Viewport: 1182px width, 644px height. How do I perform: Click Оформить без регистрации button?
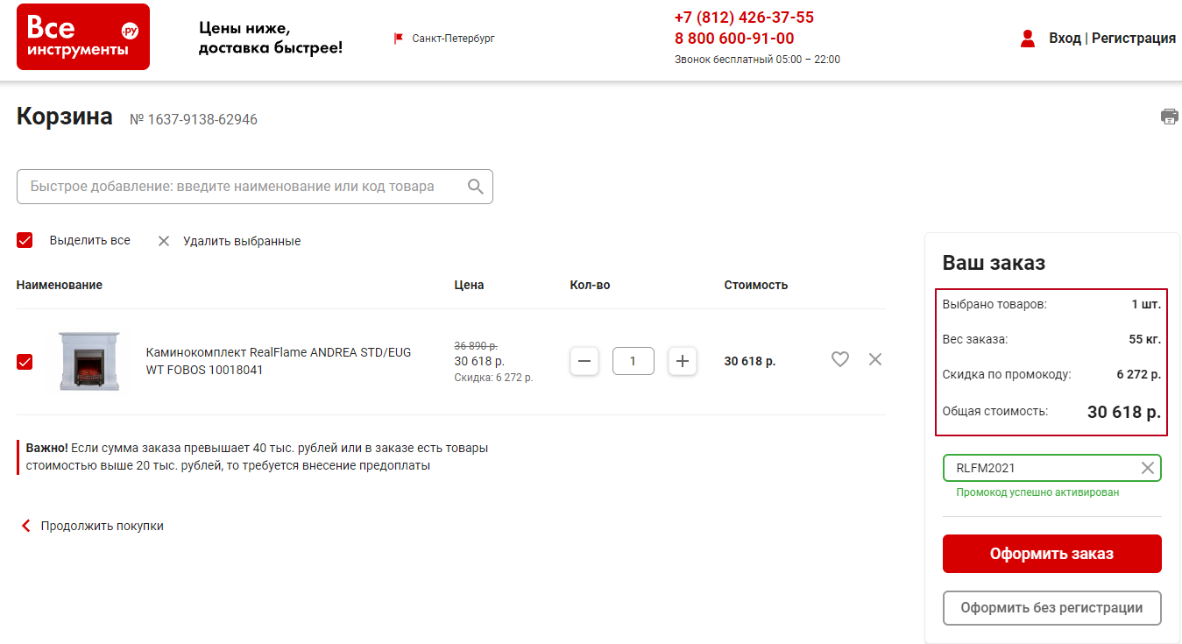pyautogui.click(x=1052, y=608)
